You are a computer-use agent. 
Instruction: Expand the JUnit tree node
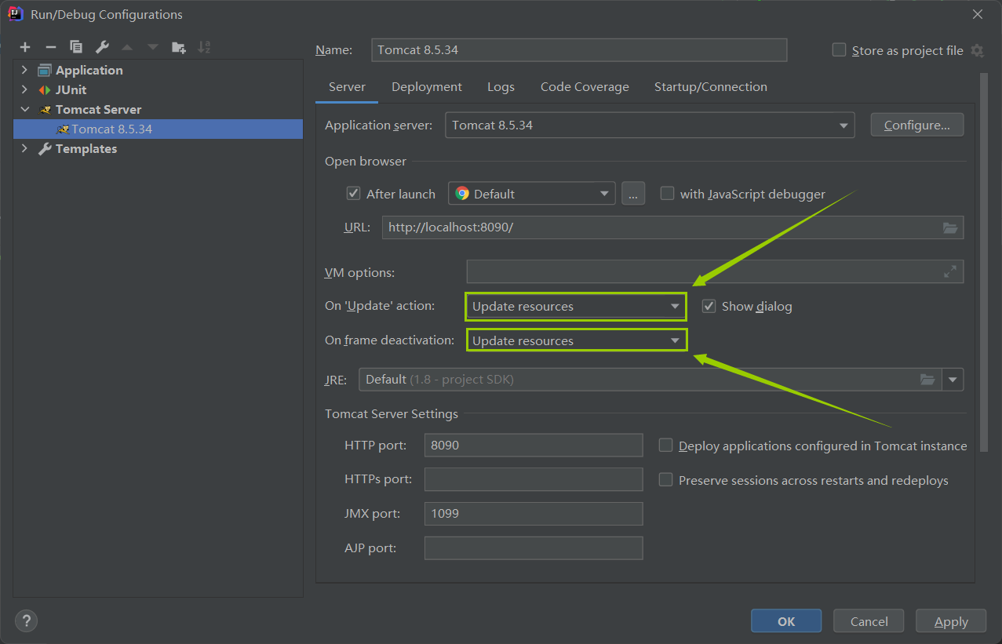(24, 89)
